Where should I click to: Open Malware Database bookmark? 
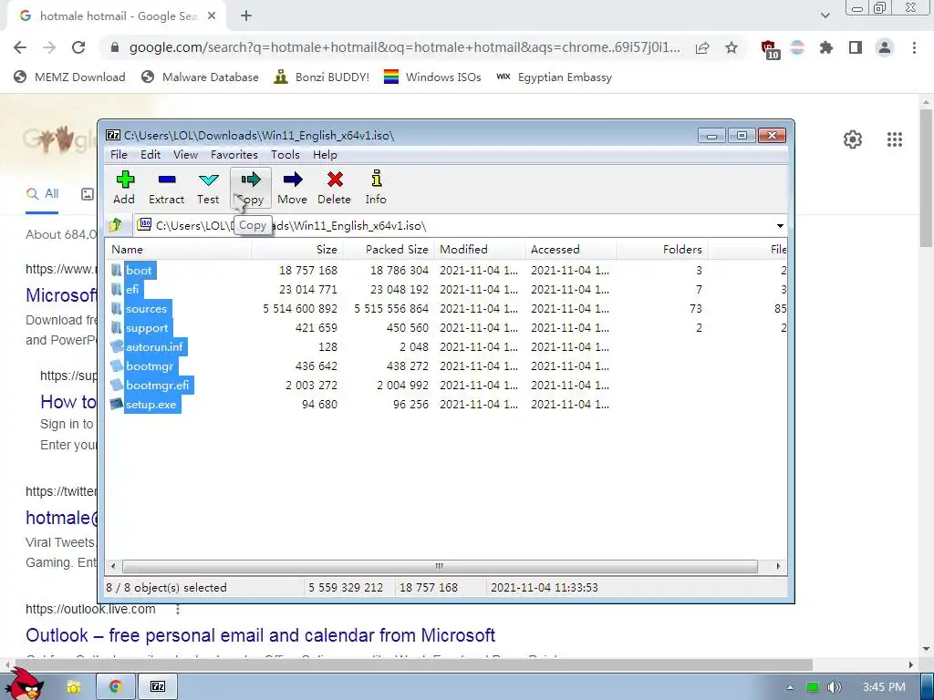click(x=200, y=77)
